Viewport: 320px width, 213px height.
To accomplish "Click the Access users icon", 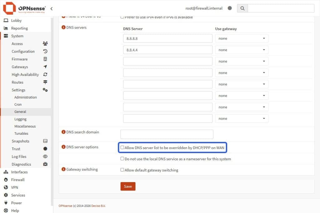I will (45, 44).
